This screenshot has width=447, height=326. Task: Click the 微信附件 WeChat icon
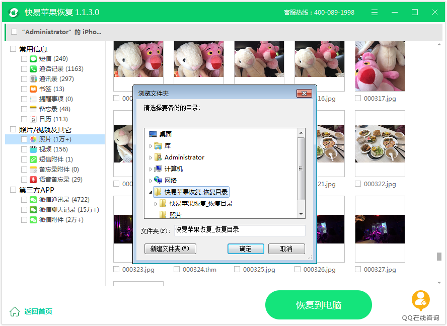33,220
